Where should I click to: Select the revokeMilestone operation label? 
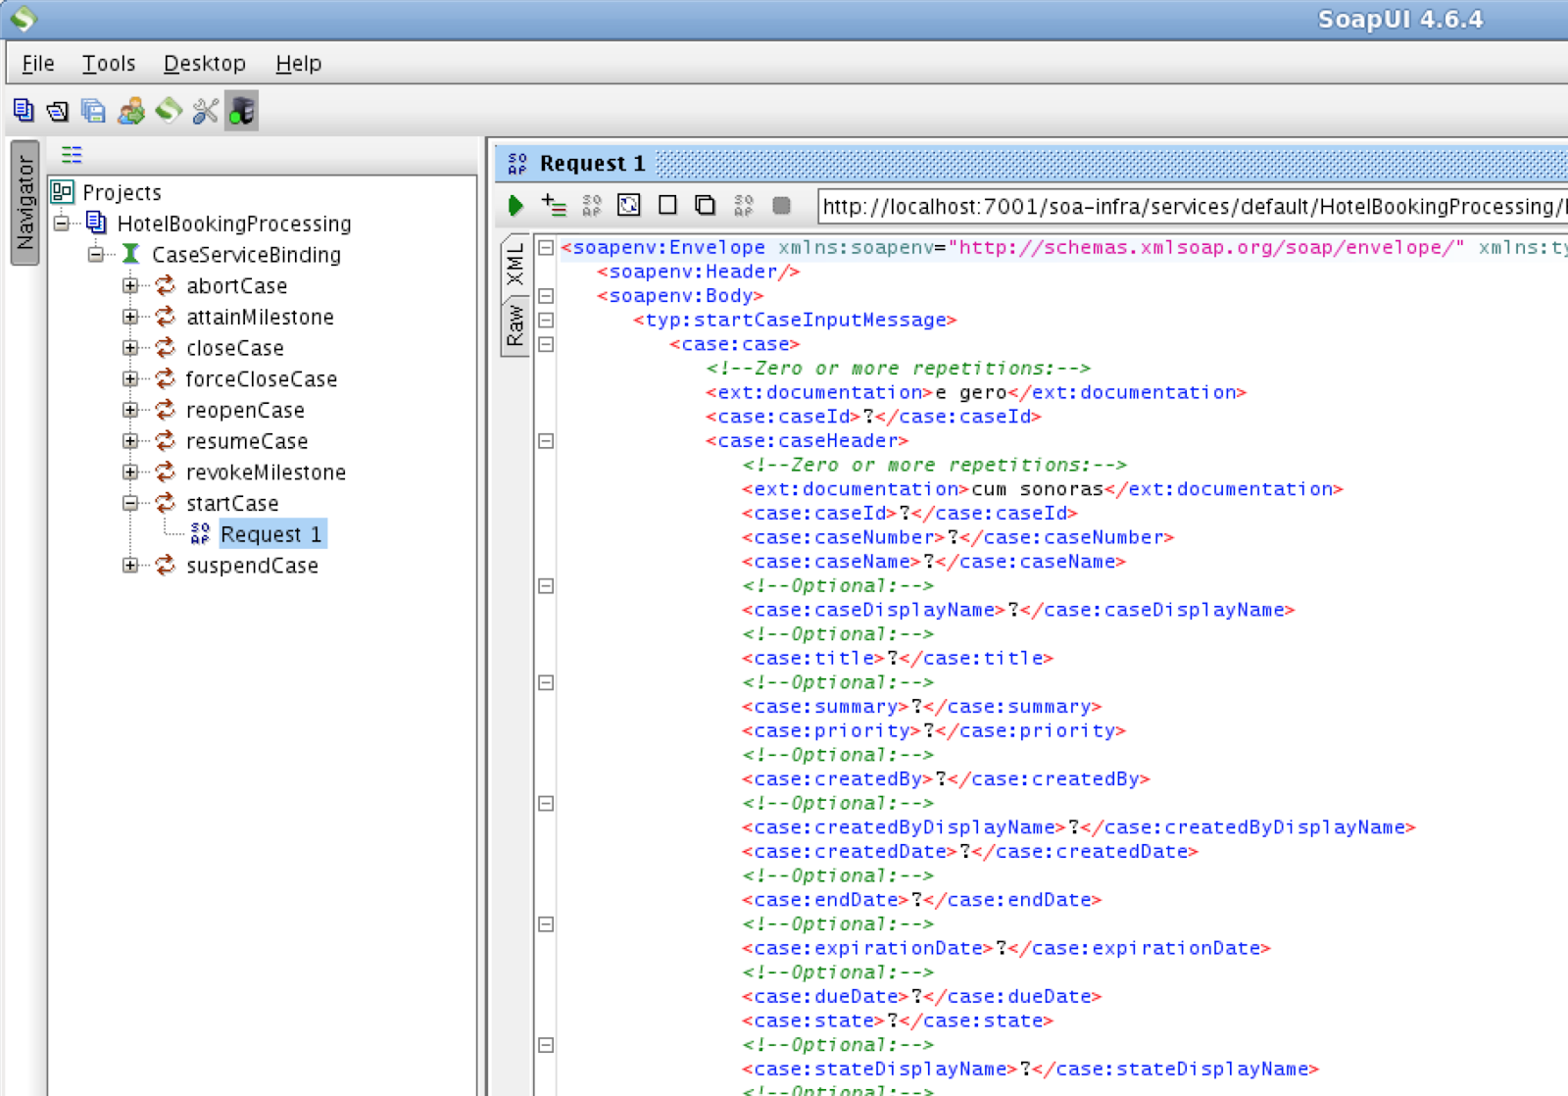266,473
